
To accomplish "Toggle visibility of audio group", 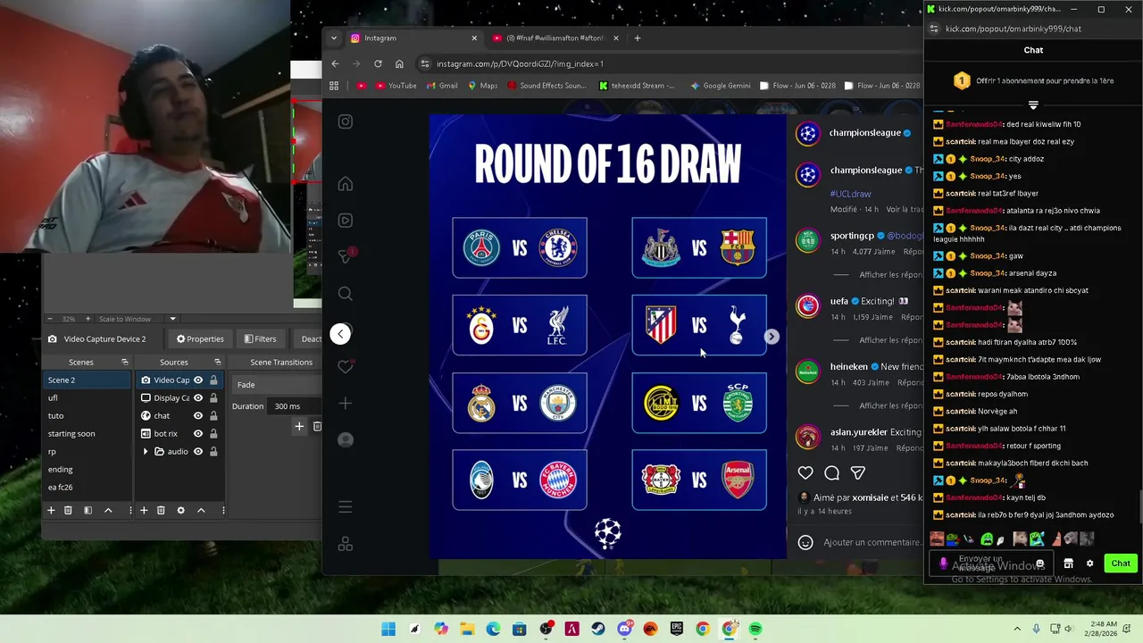I will pyautogui.click(x=198, y=452).
